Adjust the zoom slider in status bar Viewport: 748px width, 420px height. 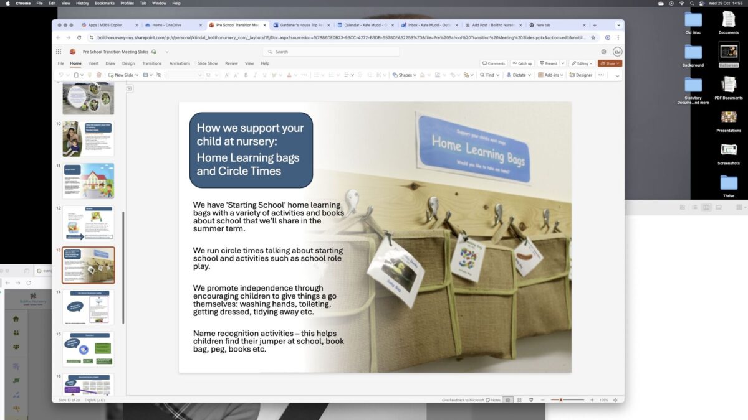coord(561,400)
